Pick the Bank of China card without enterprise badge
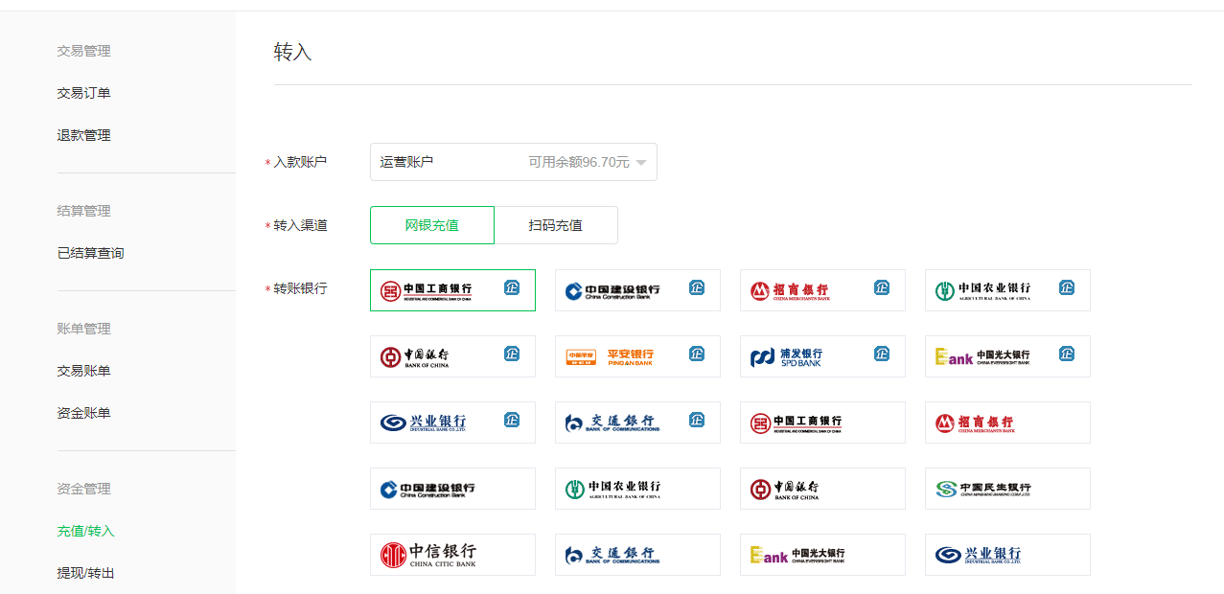 [822, 489]
